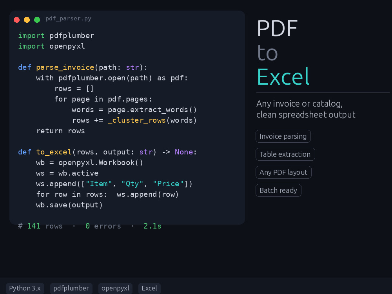392x294 pixels.
Task: Click the "Price" string literal
Action: (x=168, y=184)
